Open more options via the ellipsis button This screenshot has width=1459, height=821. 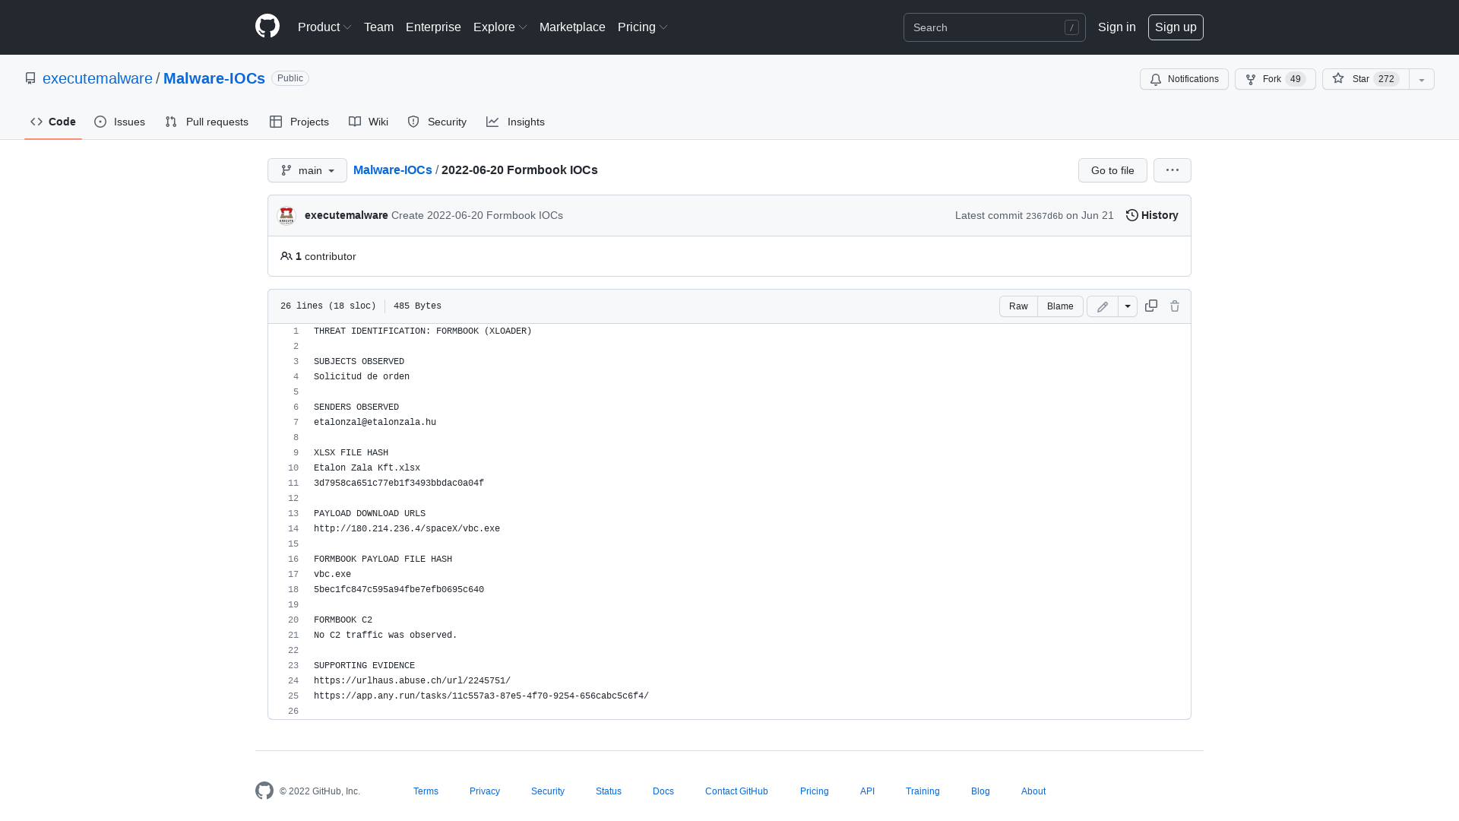point(1172,170)
